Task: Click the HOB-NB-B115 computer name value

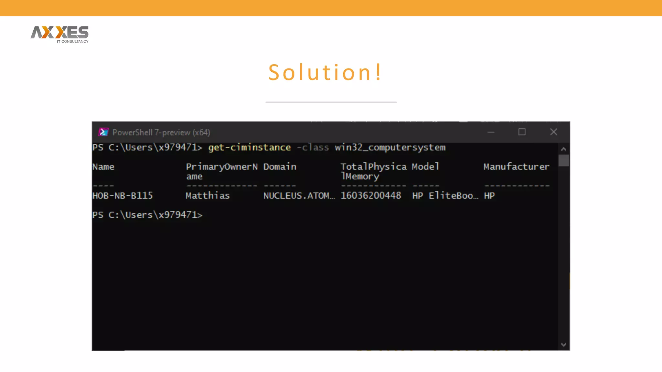Action: point(123,196)
